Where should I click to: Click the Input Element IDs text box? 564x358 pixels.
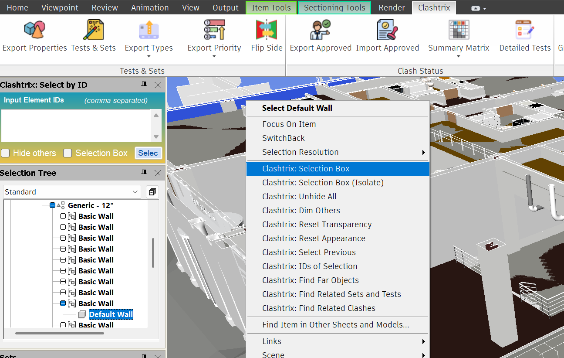click(76, 126)
